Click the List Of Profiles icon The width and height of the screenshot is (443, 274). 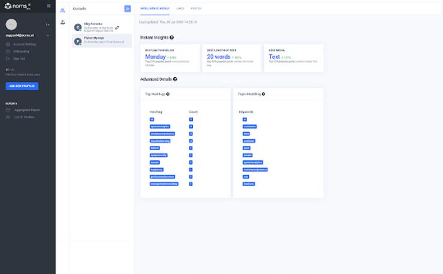click(8, 117)
